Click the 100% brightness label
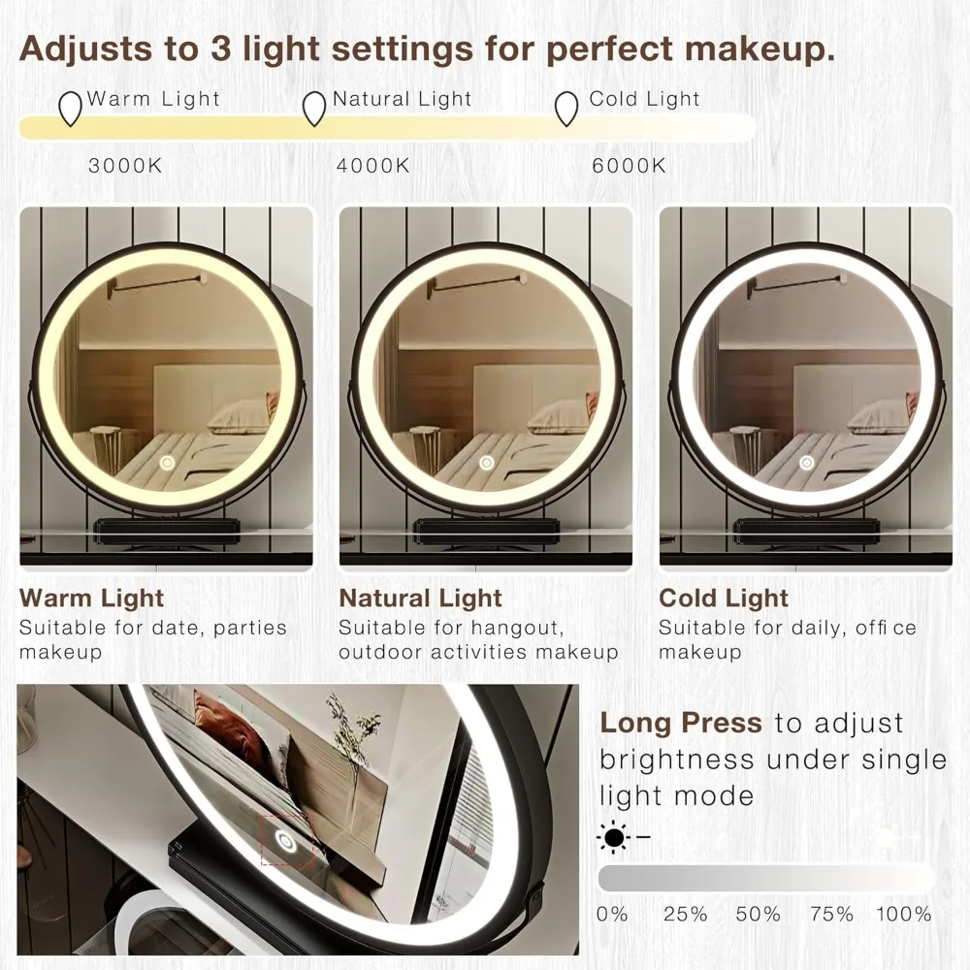The width and height of the screenshot is (970, 970). 904,914
